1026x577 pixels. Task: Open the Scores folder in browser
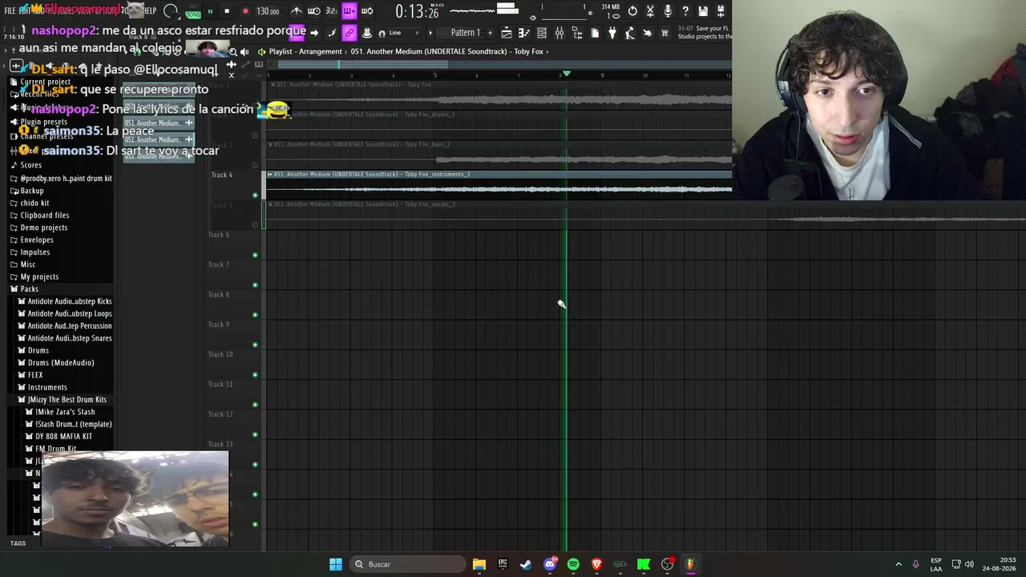pos(30,165)
